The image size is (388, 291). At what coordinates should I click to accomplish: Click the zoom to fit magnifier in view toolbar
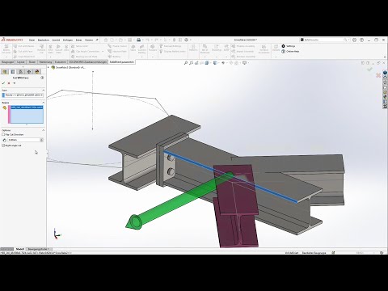click(186, 63)
